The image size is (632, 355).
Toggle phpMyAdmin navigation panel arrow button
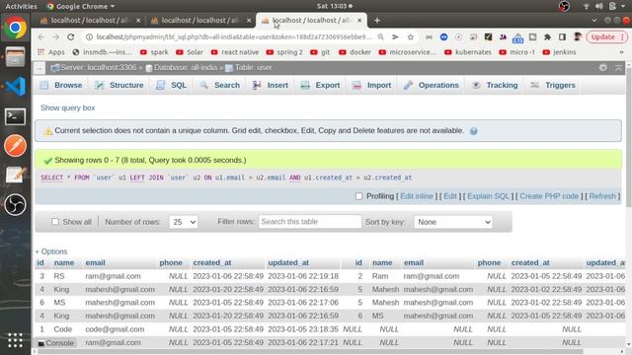[39, 68]
